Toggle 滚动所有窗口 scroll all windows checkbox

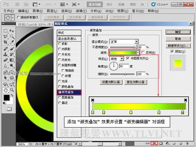pos(18,17)
